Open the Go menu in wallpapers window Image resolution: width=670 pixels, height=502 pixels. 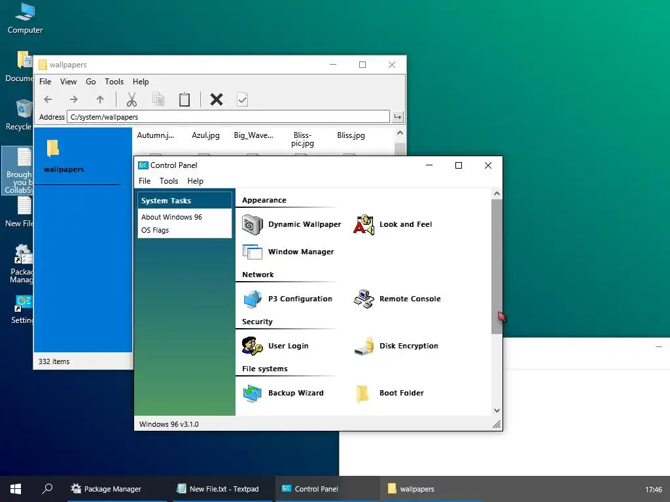coord(90,82)
